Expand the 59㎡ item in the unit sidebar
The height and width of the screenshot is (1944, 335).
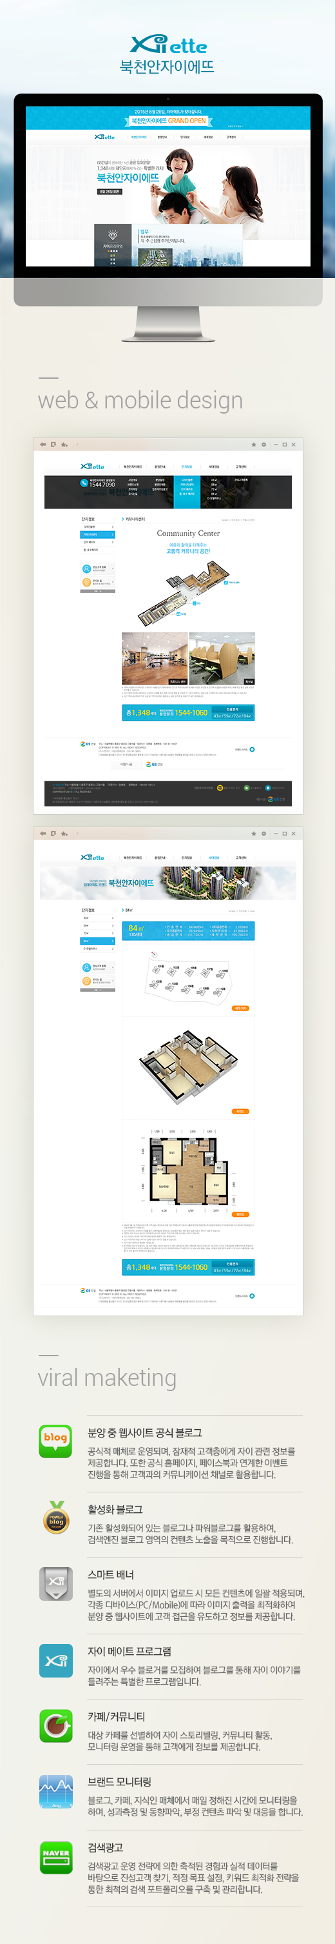pyautogui.click(x=98, y=925)
